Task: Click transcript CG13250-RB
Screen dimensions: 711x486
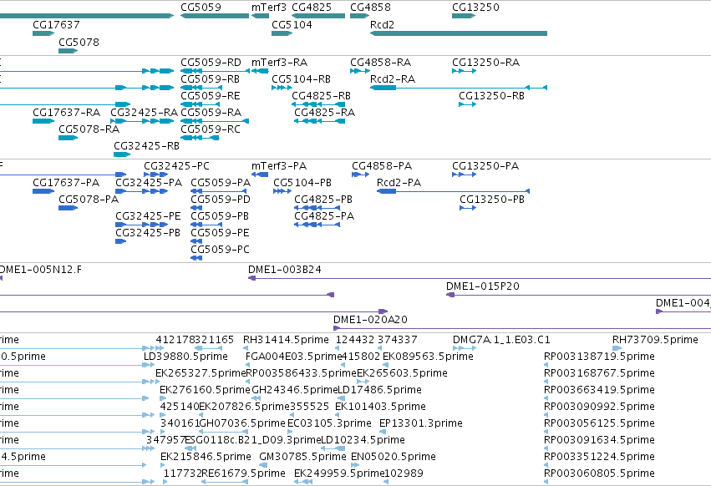Action: [x=467, y=104]
